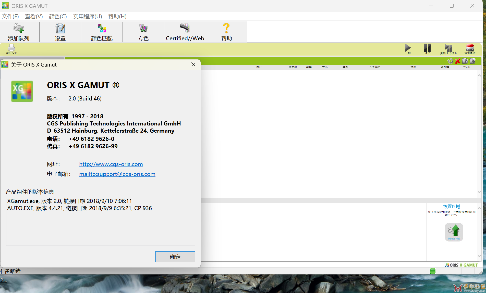The height and width of the screenshot is (293, 486).
Task: Close the 关于 ORIS X Gamut dialog
Action: 193,65
